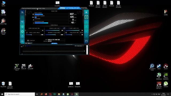This screenshot has width=171, height=96.
Task: Open This PC desktop icon
Action: (3, 3)
